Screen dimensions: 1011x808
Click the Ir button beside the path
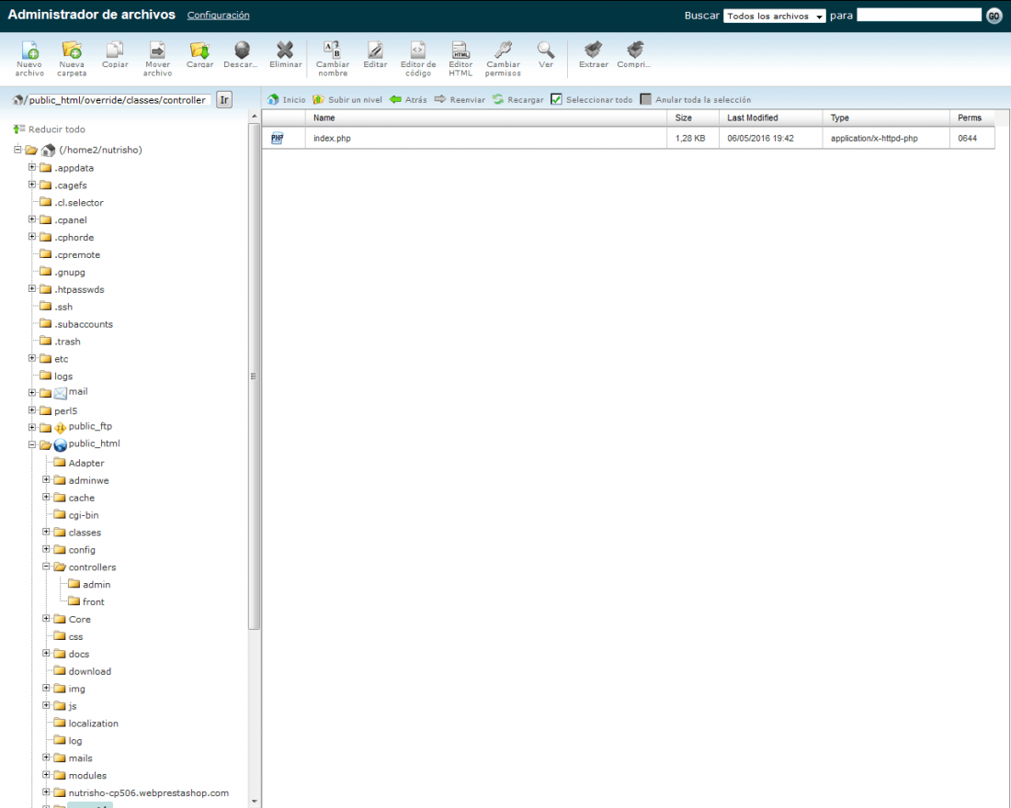(223, 100)
